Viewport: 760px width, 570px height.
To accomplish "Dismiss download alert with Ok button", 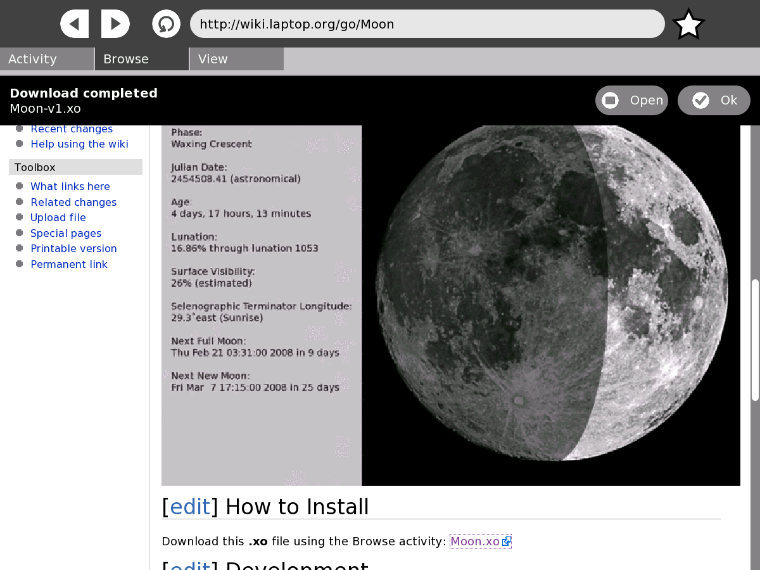I will click(714, 101).
